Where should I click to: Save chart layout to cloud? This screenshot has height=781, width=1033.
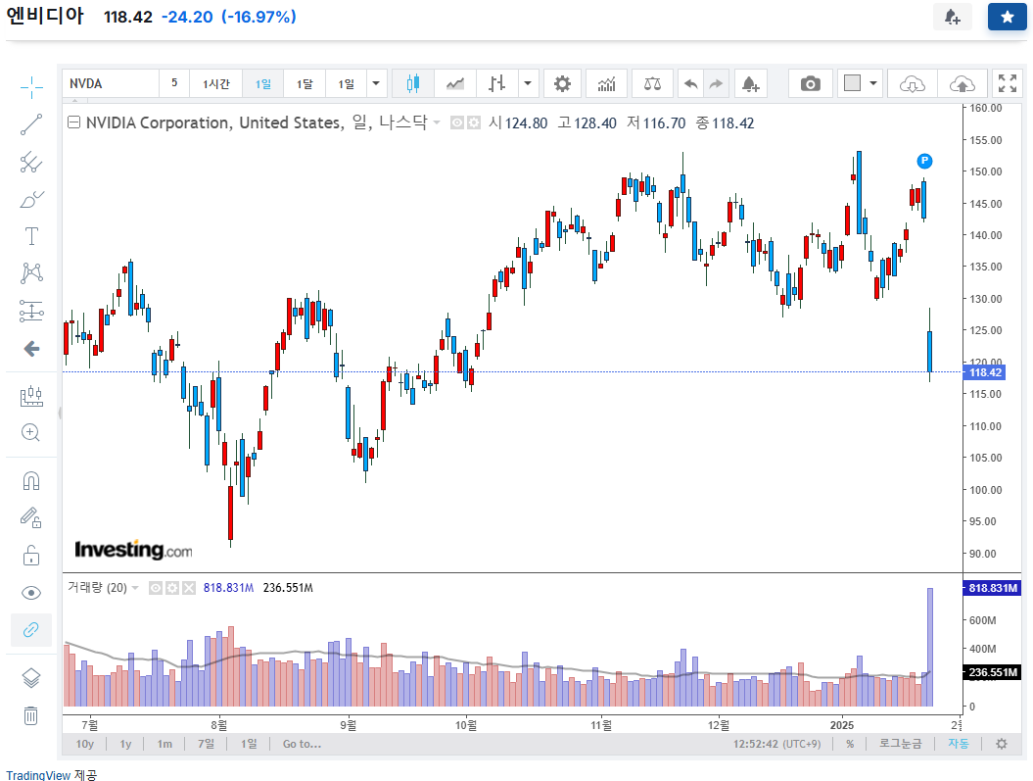(x=962, y=83)
